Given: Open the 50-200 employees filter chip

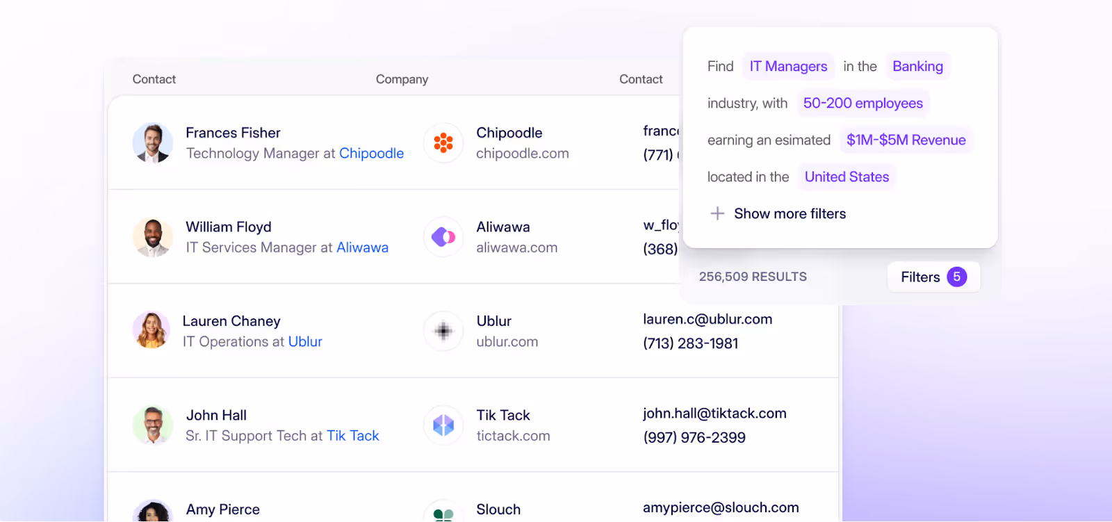Looking at the screenshot, I should 862,104.
